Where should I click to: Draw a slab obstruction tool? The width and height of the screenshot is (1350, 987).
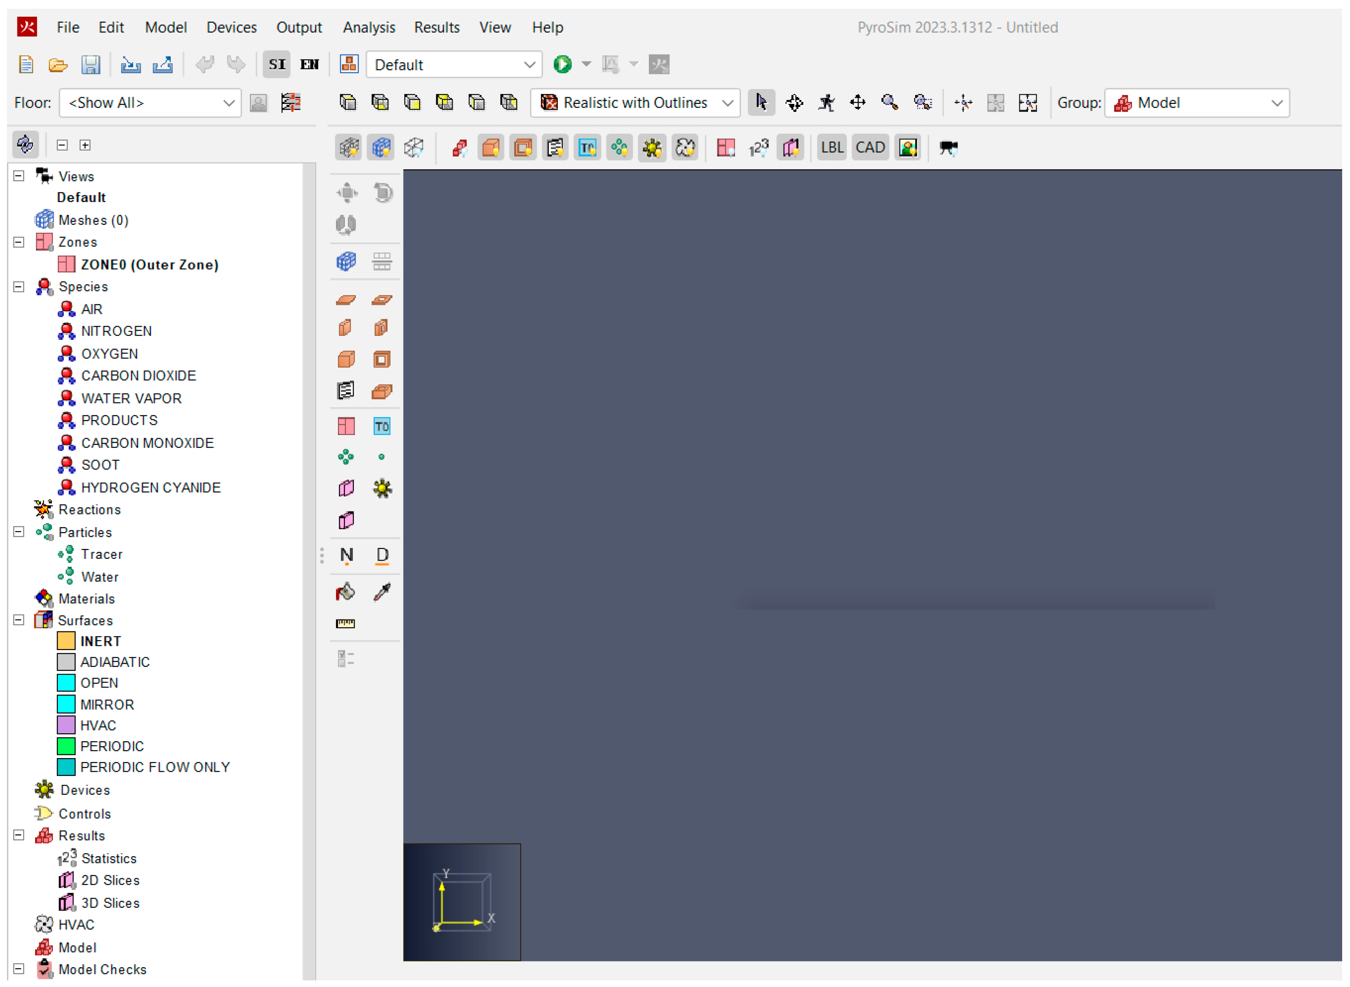point(346,300)
